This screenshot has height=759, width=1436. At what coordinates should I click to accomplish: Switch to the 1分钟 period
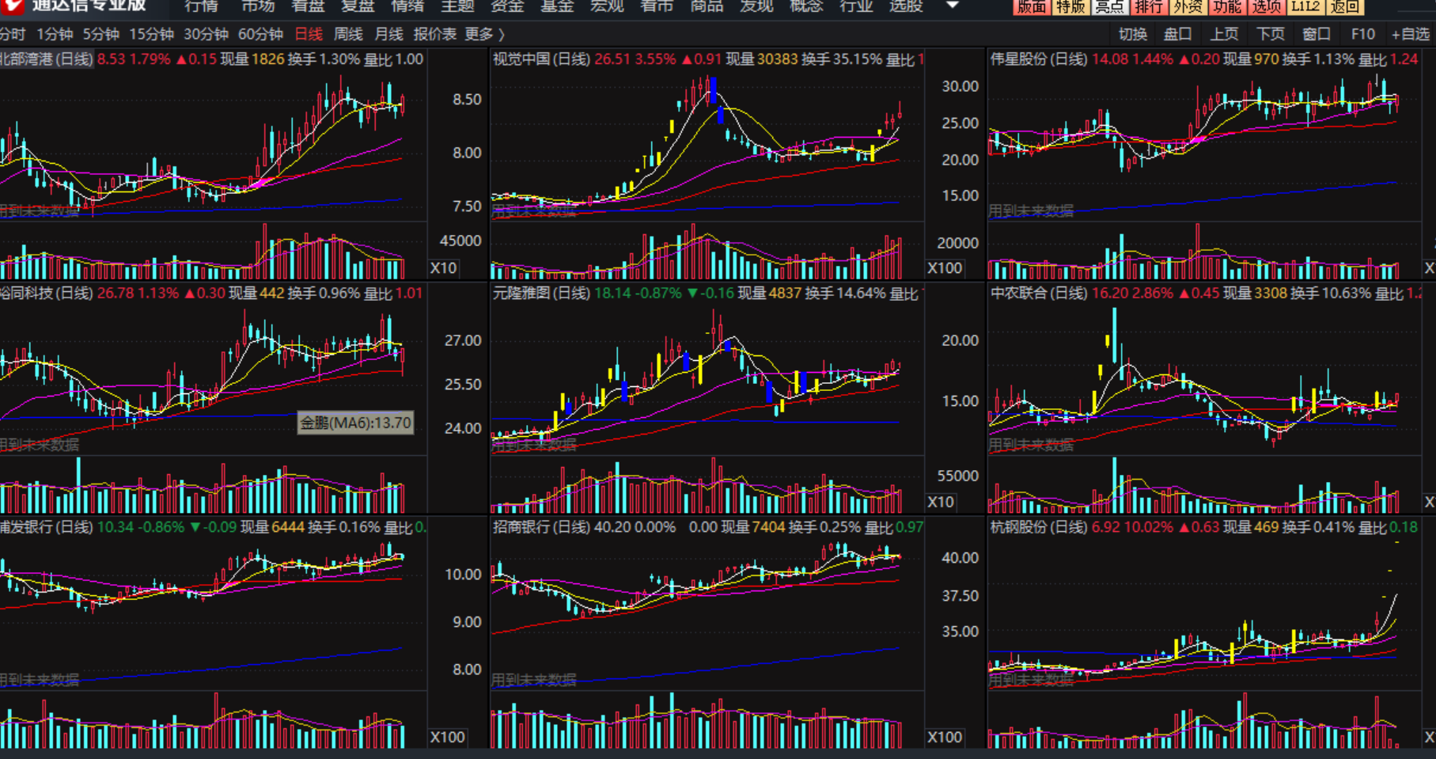(x=55, y=34)
